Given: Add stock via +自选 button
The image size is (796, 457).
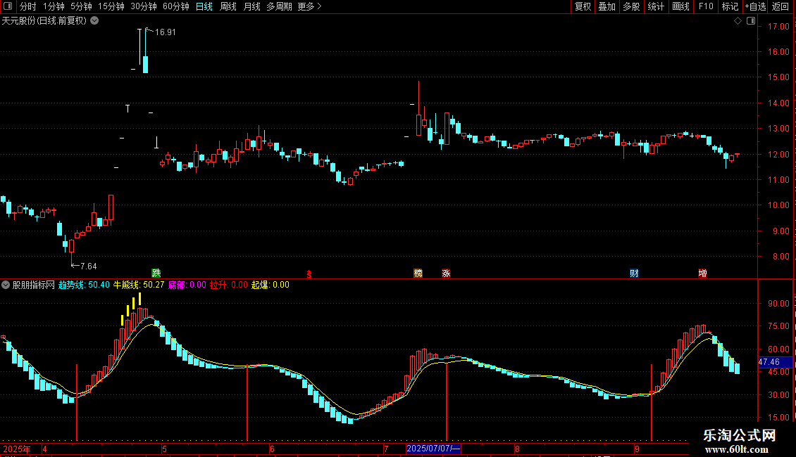Looking at the screenshot, I should click(x=755, y=6).
